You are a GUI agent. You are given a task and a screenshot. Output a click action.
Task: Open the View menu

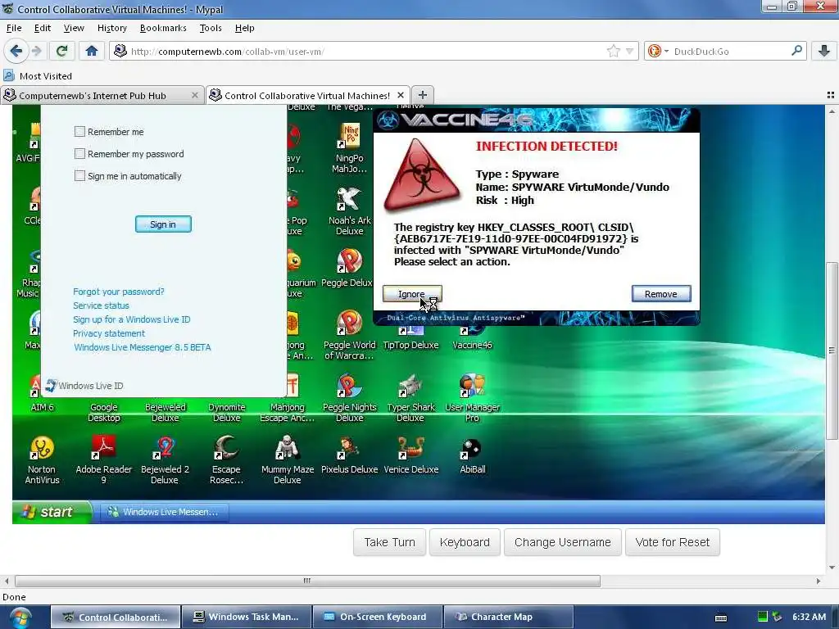74,28
